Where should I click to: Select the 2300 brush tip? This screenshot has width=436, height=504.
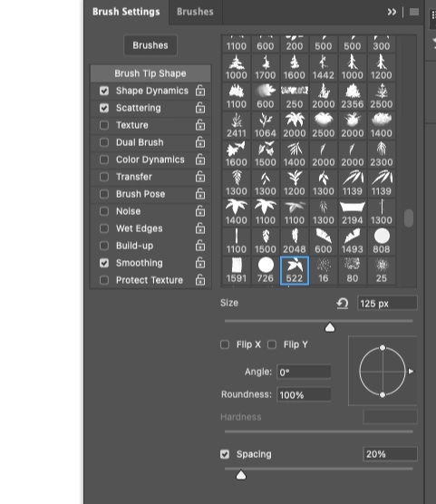[x=382, y=155]
